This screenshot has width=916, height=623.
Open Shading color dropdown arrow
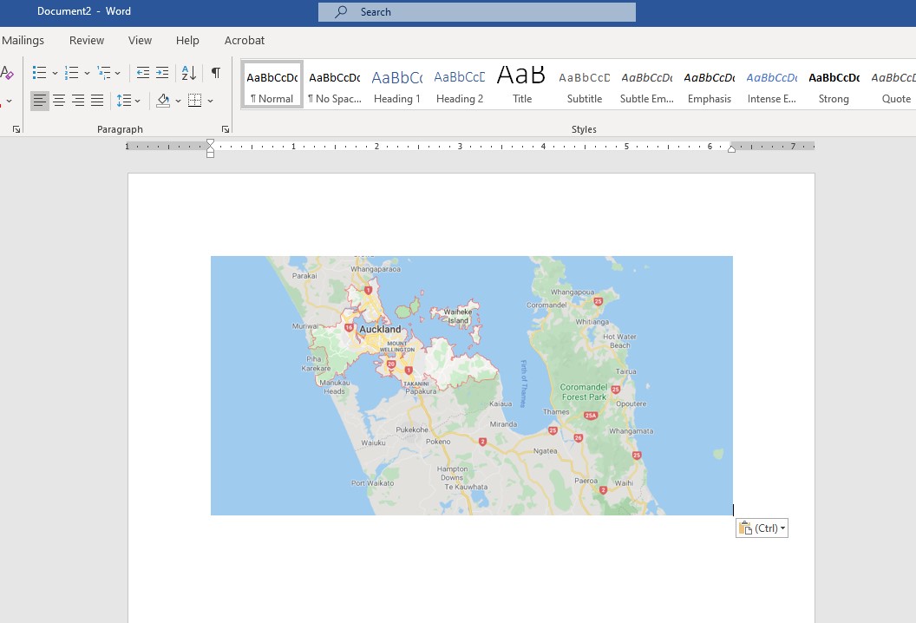[178, 102]
